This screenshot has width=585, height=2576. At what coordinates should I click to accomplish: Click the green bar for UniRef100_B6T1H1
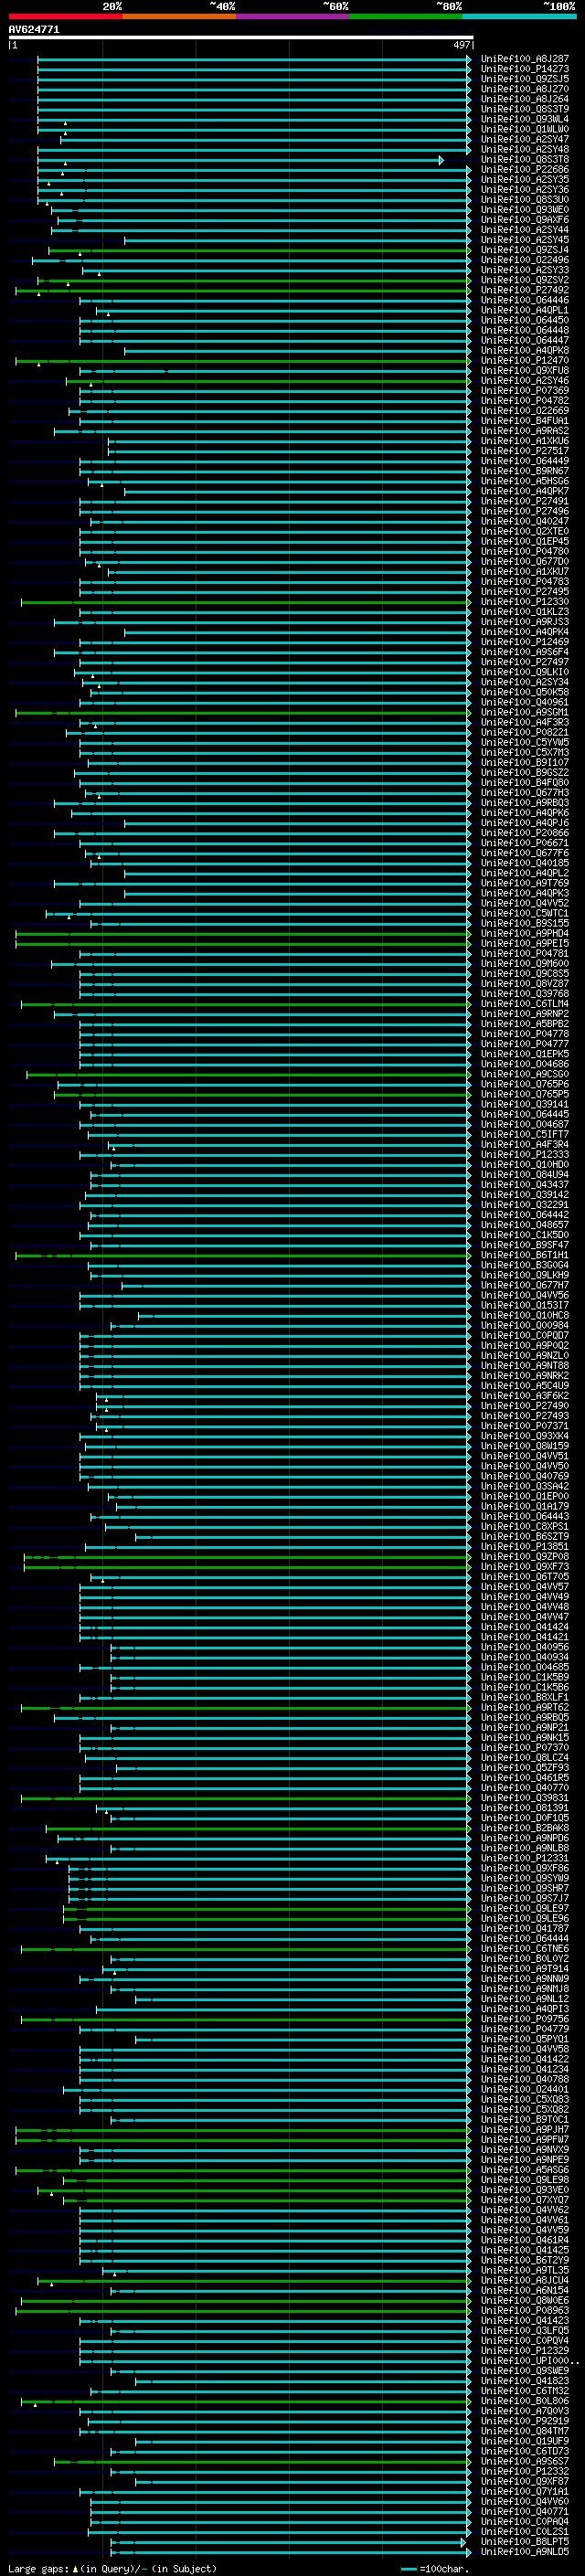coord(240,1255)
